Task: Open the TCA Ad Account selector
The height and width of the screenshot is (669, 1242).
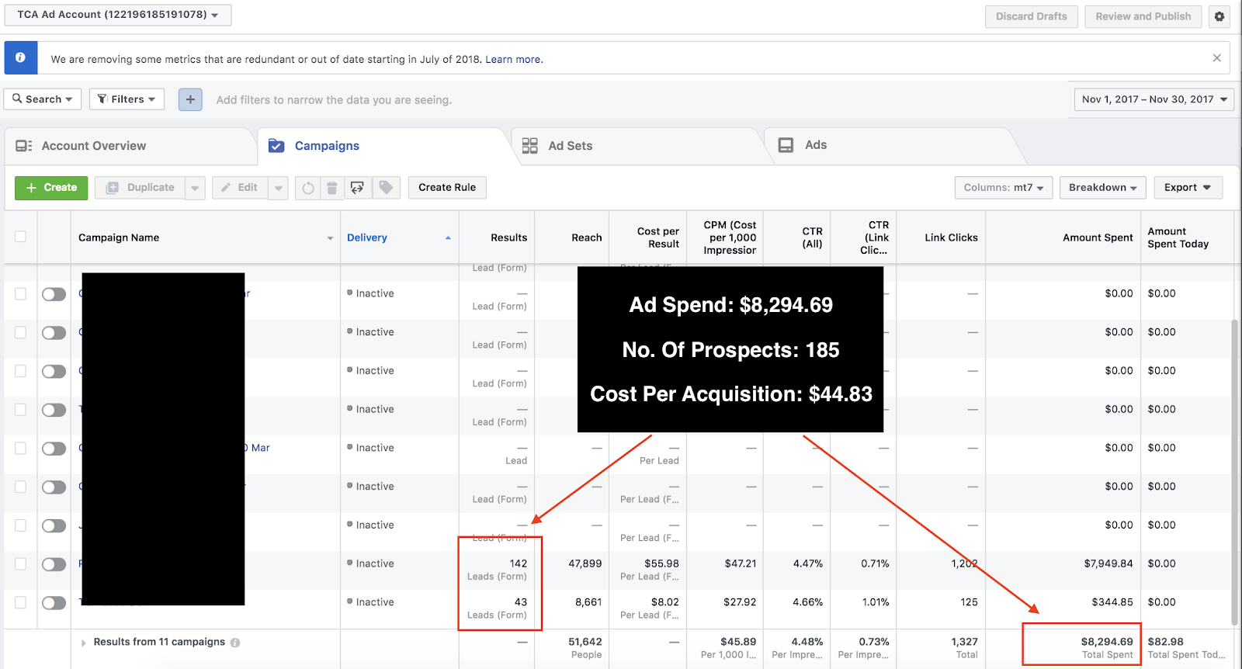Action: click(x=118, y=15)
